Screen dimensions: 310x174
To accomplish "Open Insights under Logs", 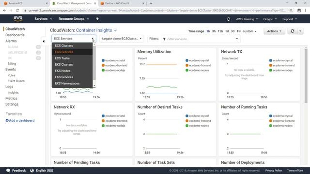I will coord(13,92).
